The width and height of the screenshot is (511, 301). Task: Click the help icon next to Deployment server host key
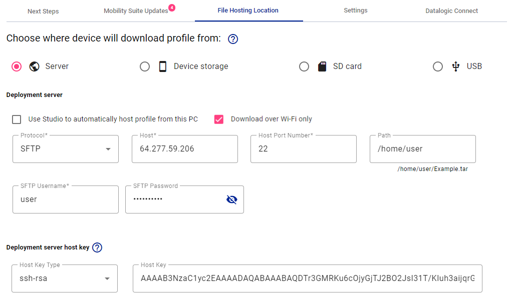point(97,247)
